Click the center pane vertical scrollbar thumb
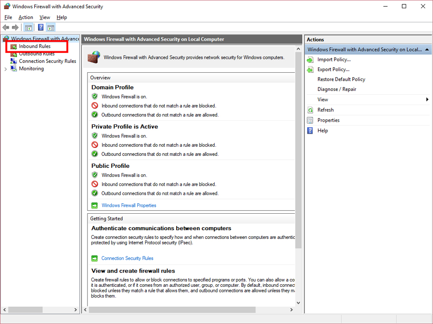Viewport: 433px width, 324px height. (298, 150)
